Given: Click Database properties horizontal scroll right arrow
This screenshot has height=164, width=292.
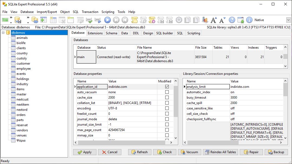Looking at the screenshot, I should [x=171, y=142].
